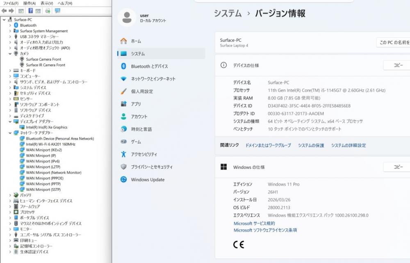The height and width of the screenshot is (263, 410).
Task: Open the アカウント person icon
Action: tap(124, 117)
